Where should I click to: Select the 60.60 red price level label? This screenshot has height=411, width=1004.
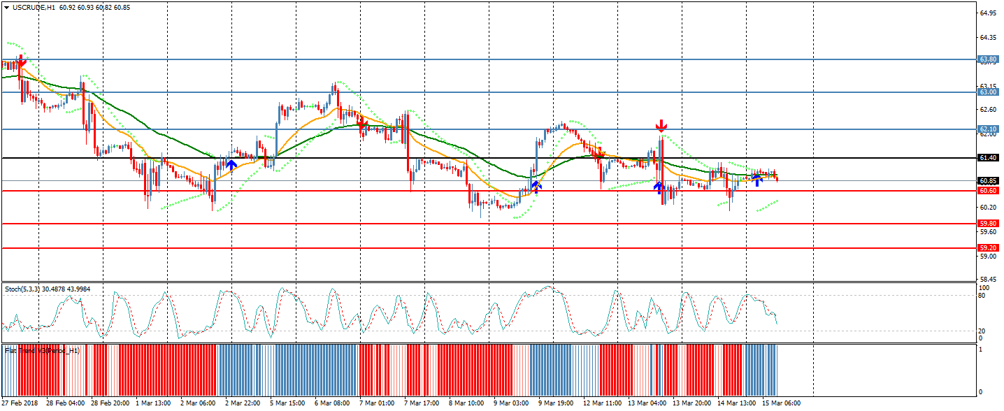click(987, 191)
